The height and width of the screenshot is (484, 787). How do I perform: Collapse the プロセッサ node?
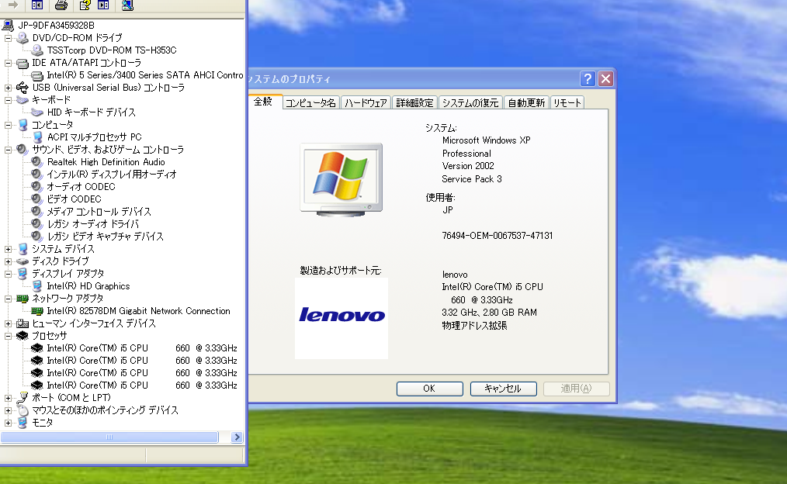click(8, 336)
